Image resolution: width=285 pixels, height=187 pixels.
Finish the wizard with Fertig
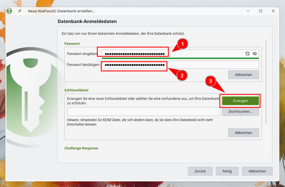(x=227, y=171)
